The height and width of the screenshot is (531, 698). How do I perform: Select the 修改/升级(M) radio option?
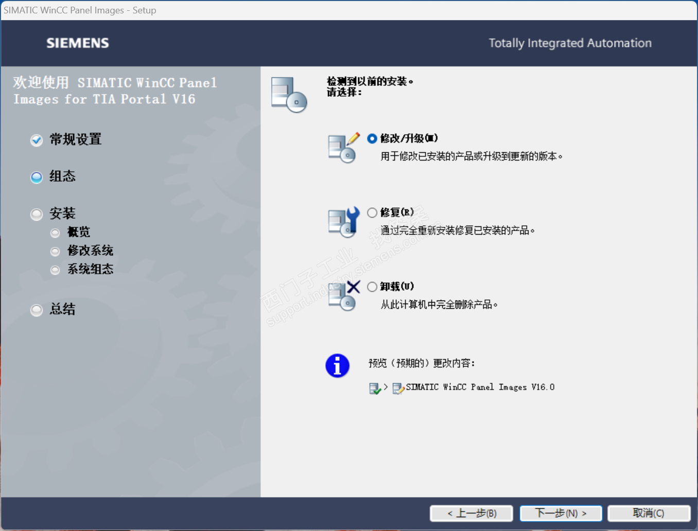372,138
